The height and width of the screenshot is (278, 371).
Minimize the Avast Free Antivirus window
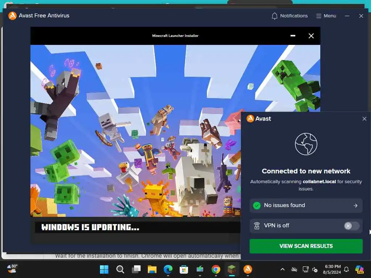tap(347, 16)
